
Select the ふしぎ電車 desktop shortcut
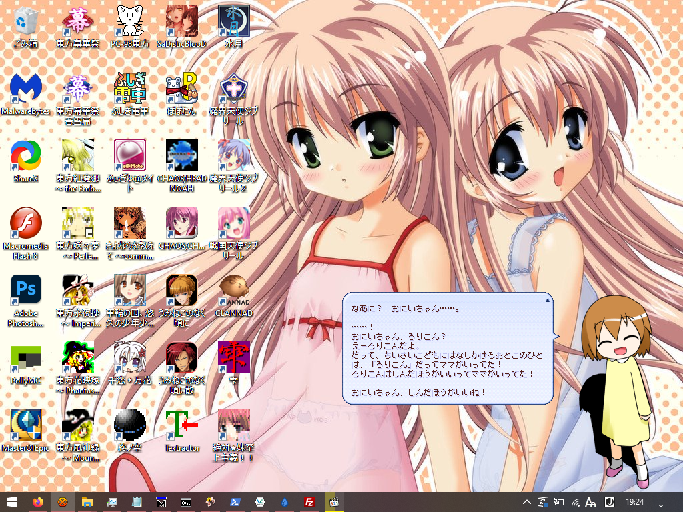coord(129,93)
